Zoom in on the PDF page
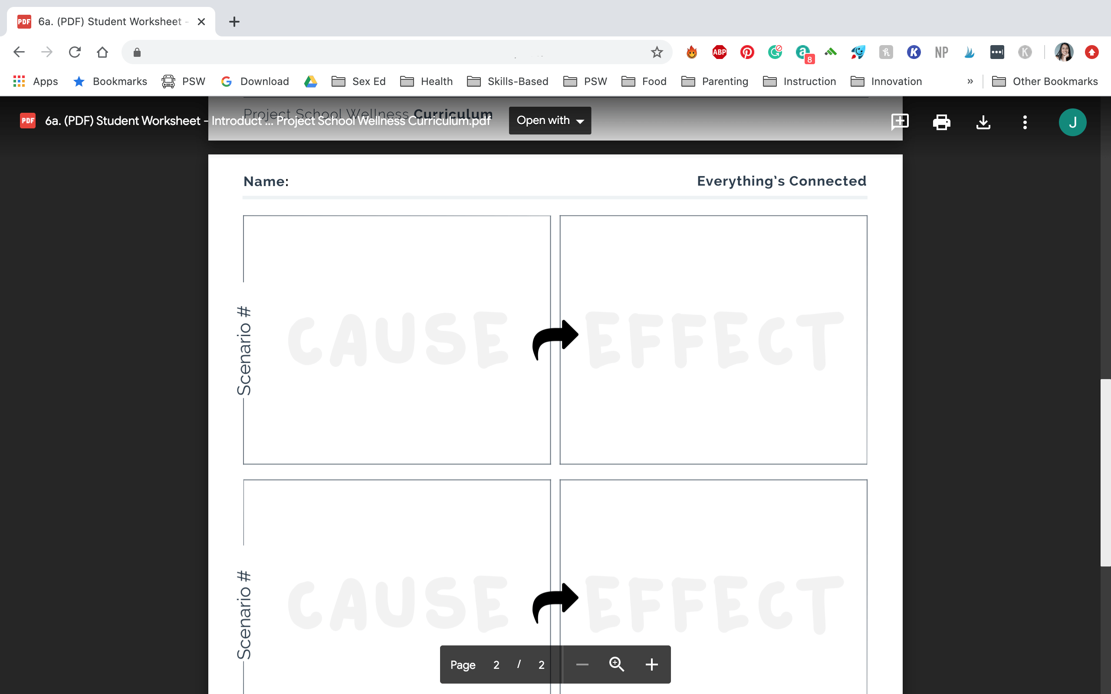The image size is (1111, 694). [651, 664]
